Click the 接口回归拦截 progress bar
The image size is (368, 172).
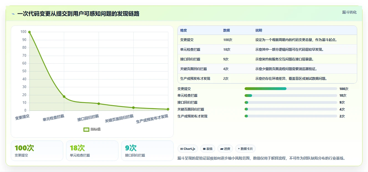point(291,102)
